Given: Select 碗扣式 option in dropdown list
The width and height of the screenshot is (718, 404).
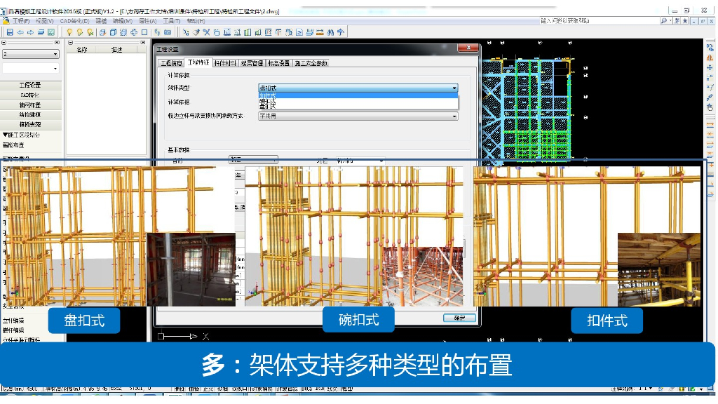Looking at the screenshot, I should (358, 101).
